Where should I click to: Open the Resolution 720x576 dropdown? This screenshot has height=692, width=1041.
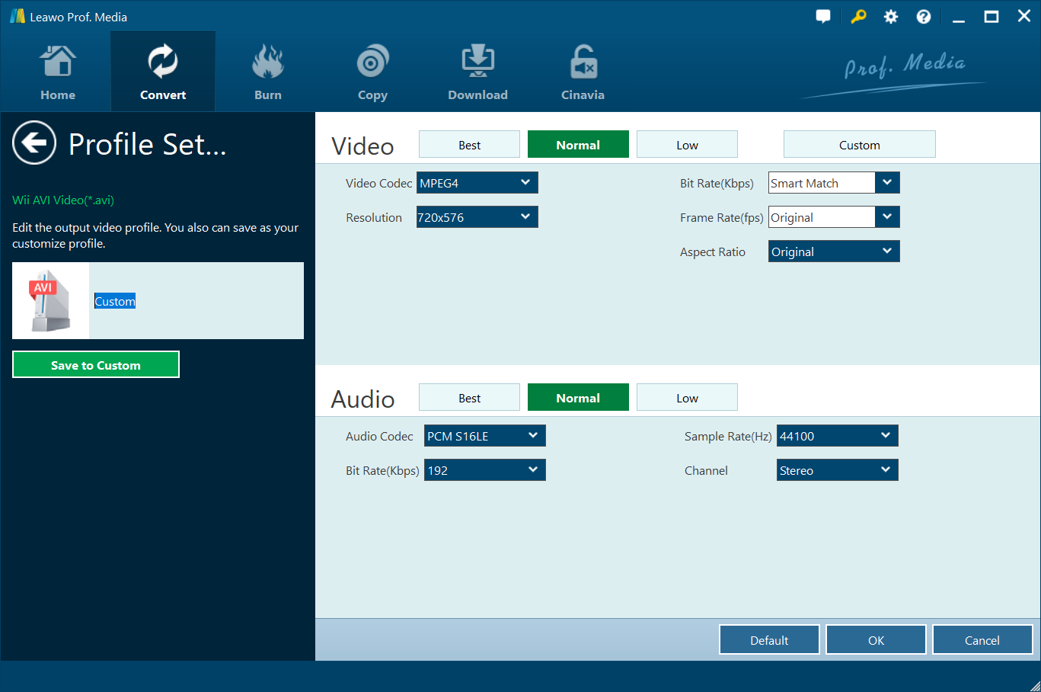pos(477,217)
